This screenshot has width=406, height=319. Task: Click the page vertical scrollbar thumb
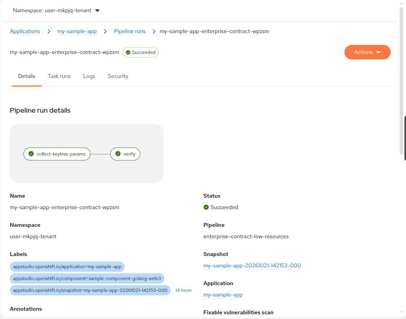402,80
